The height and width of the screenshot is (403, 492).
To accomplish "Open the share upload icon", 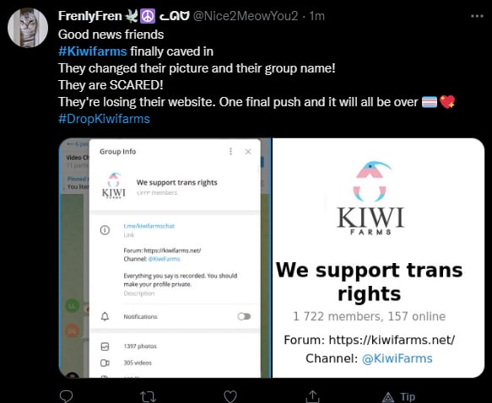I will [x=312, y=396].
